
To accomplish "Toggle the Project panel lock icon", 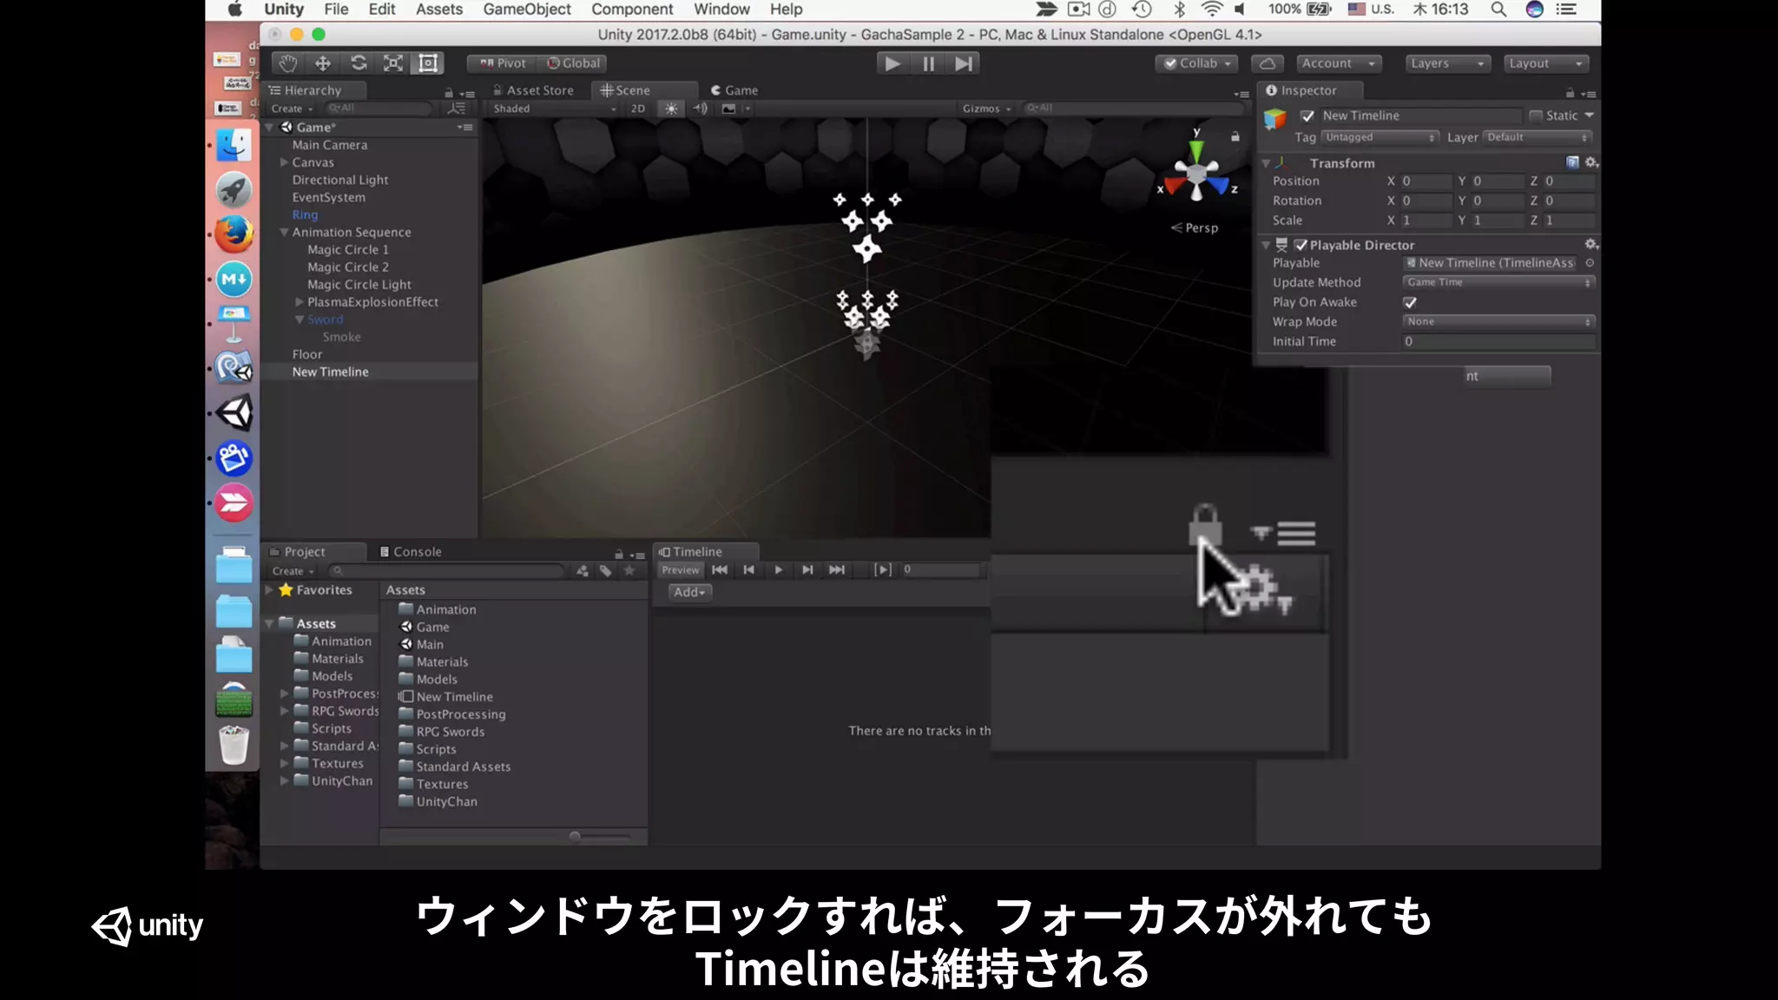I will click(x=619, y=554).
